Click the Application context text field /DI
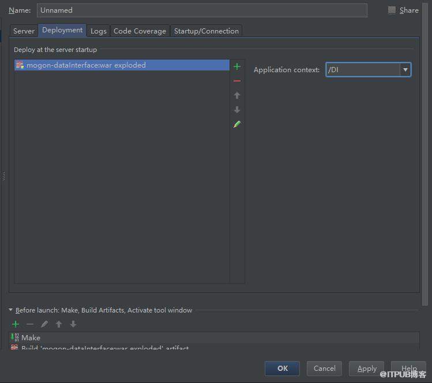This screenshot has width=432, height=383. coord(363,69)
